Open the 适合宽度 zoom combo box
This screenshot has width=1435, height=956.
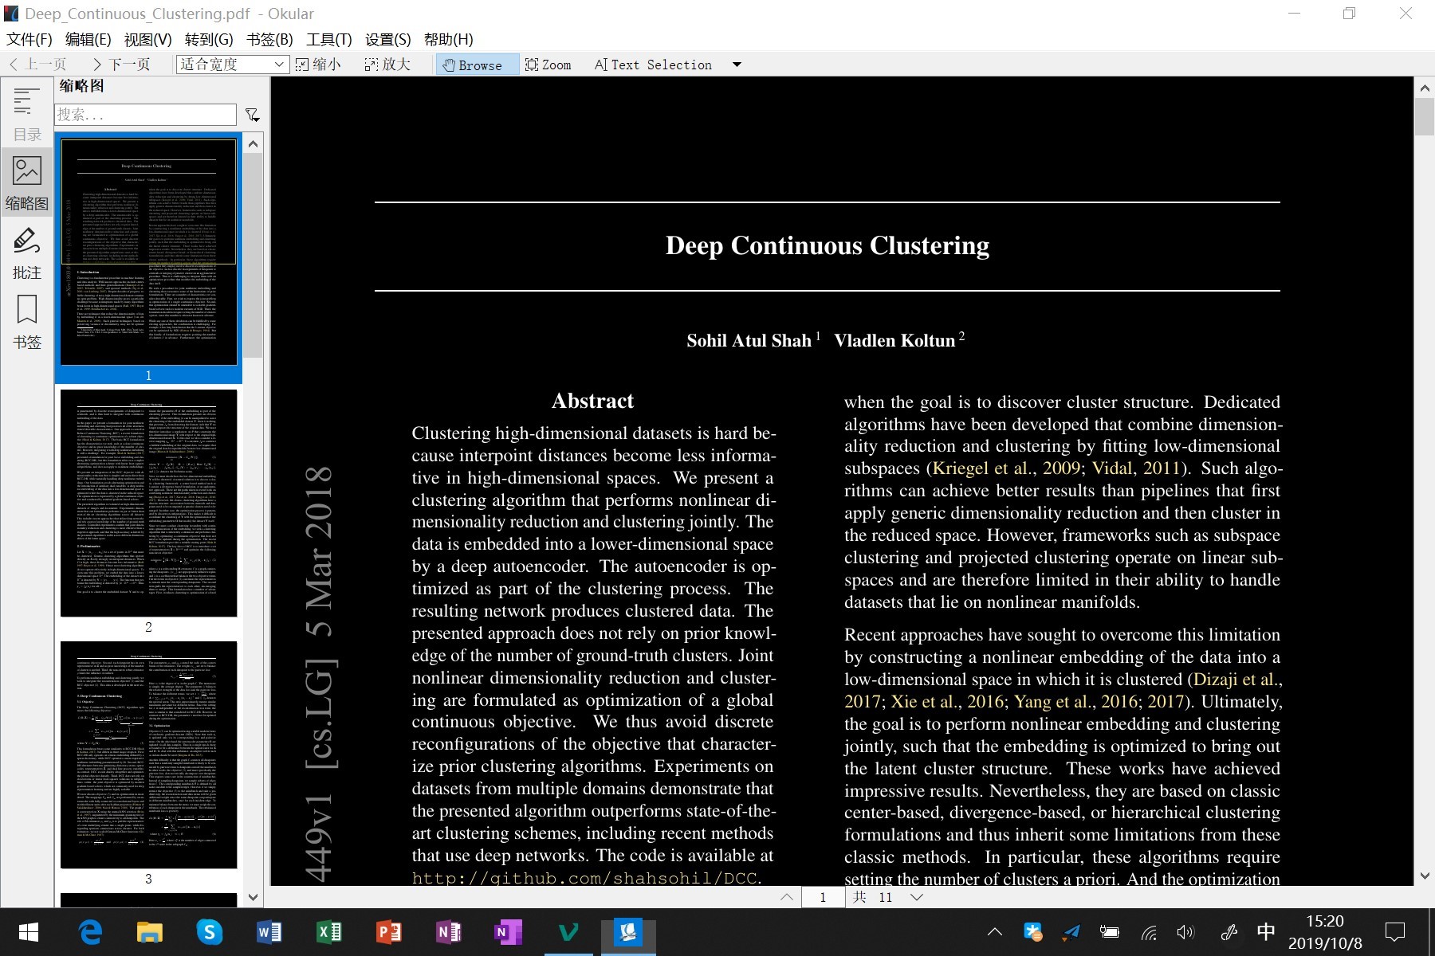(x=232, y=65)
